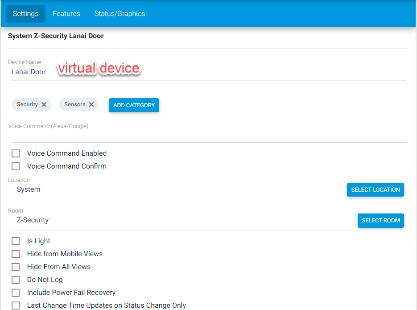The image size is (417, 310).
Task: Check Hide From All Views
Action: (x=16, y=267)
